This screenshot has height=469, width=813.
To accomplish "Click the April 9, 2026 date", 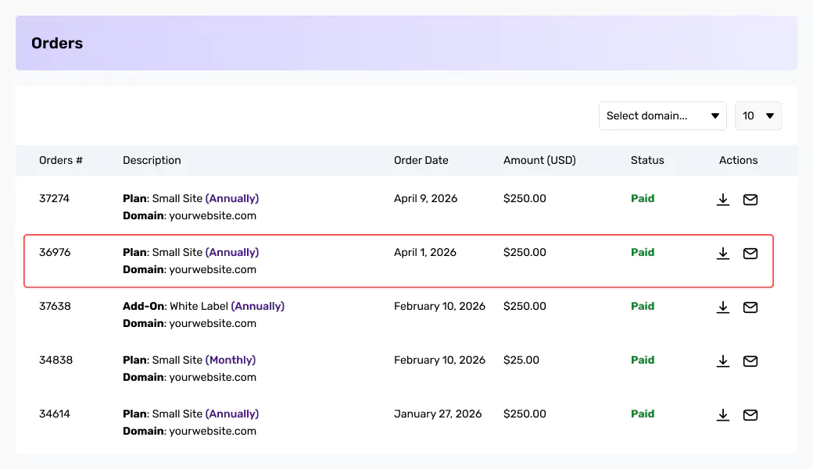I will pyautogui.click(x=426, y=199).
